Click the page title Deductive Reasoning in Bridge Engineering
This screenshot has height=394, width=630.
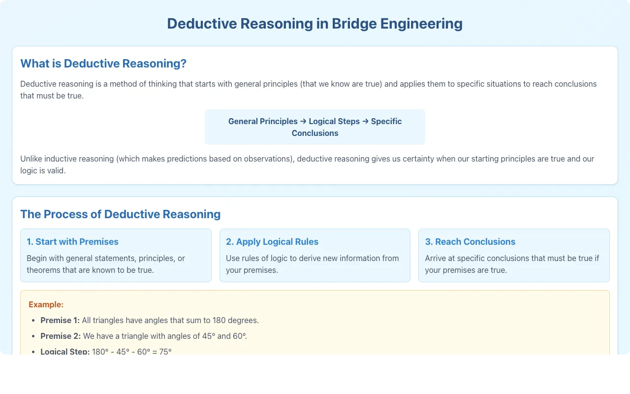[x=315, y=24]
